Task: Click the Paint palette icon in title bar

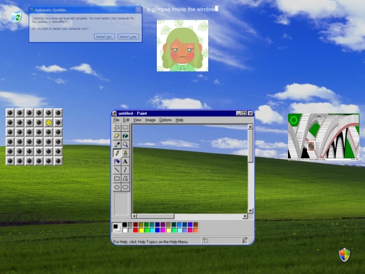Action: [115, 114]
